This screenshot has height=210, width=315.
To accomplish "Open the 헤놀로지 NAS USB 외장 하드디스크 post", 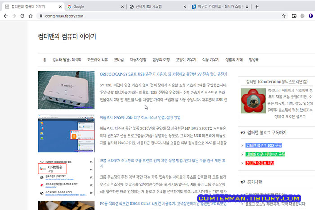I will [x=140, y=117].
